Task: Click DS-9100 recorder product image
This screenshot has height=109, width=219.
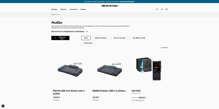Action: [x=149, y=69]
